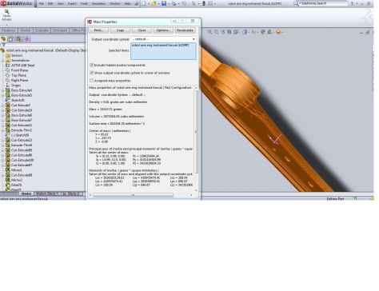The height and width of the screenshot is (291, 379).
Task: Click Apply Scene icon in view toolbar
Action: [269, 32]
